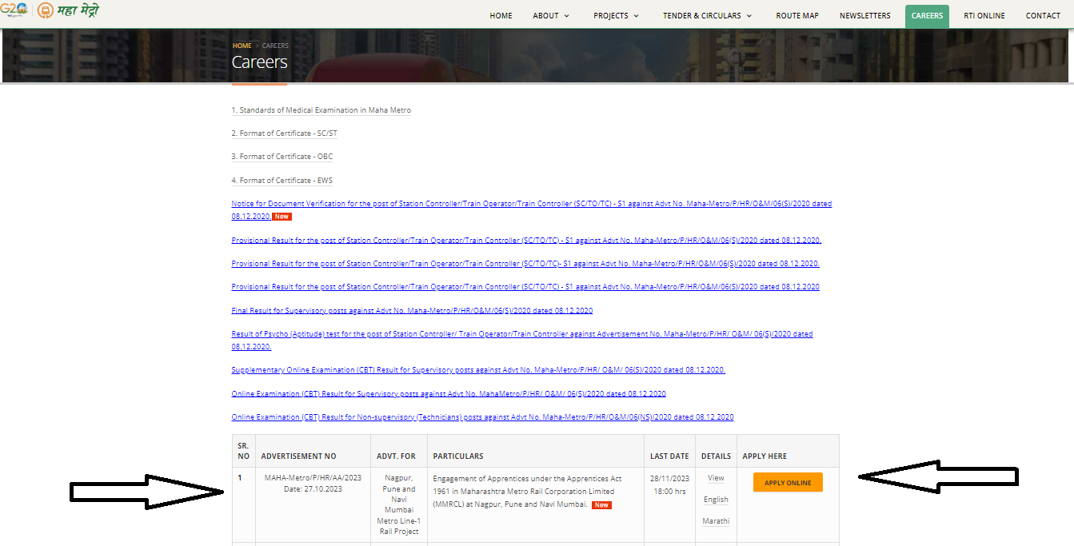1074x546 pixels.
Task: Click the Maha Metro logo
Action: coord(70,10)
